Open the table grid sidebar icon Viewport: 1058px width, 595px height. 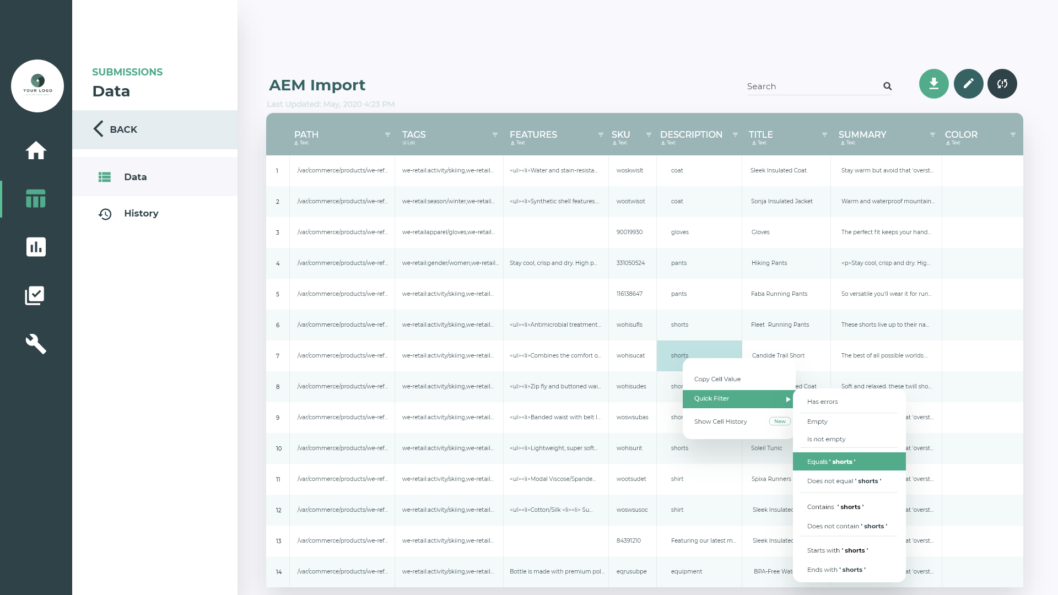[36, 198]
